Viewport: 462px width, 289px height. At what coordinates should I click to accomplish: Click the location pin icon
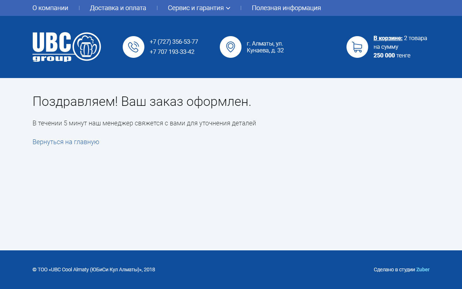231,47
